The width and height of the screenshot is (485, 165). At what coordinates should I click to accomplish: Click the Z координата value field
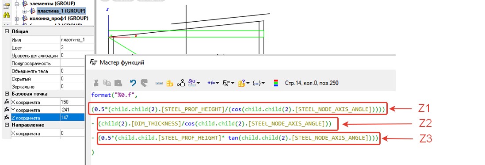pos(72,117)
